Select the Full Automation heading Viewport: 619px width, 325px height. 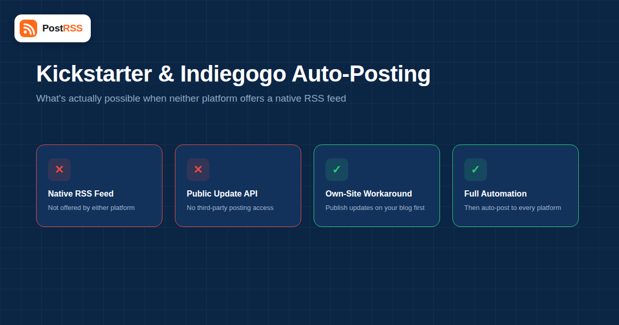496,194
